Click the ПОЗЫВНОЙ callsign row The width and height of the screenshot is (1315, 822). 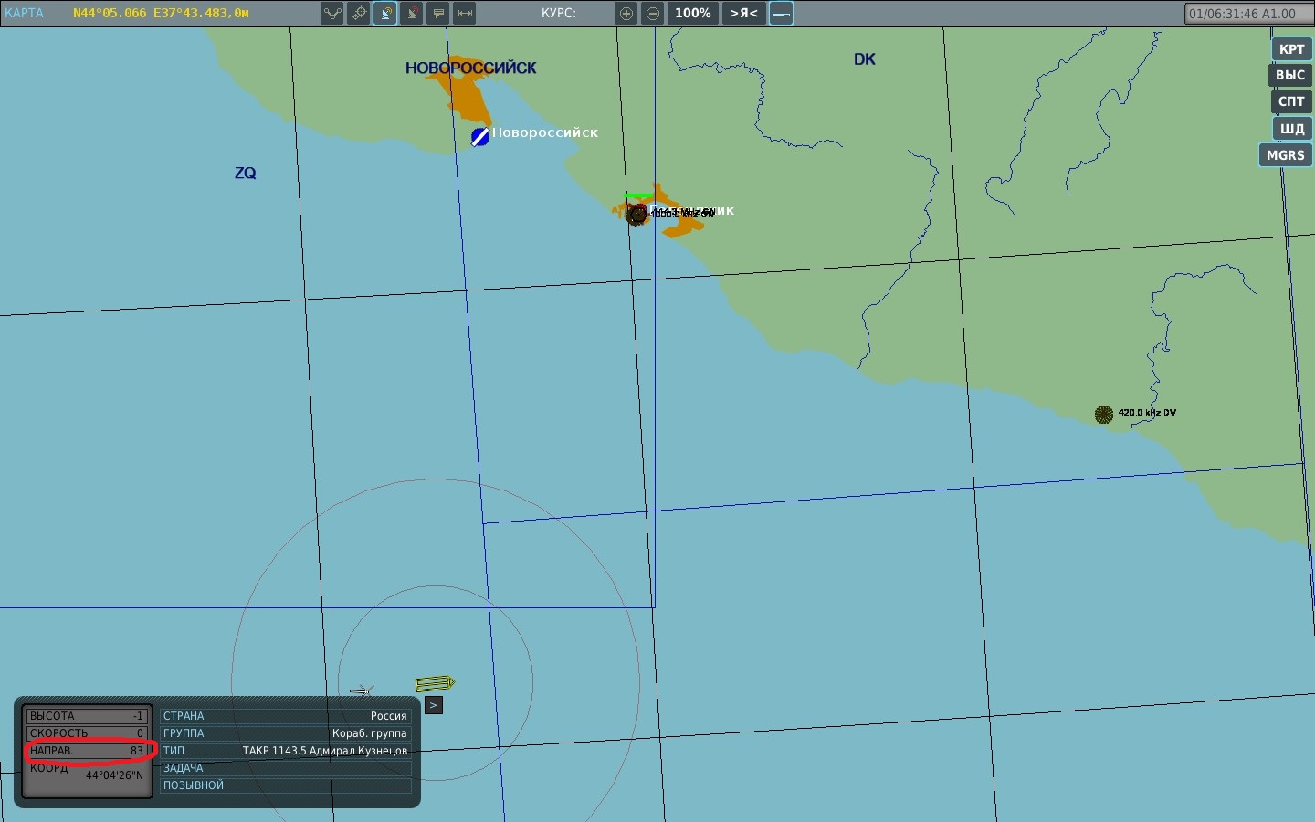coord(286,785)
